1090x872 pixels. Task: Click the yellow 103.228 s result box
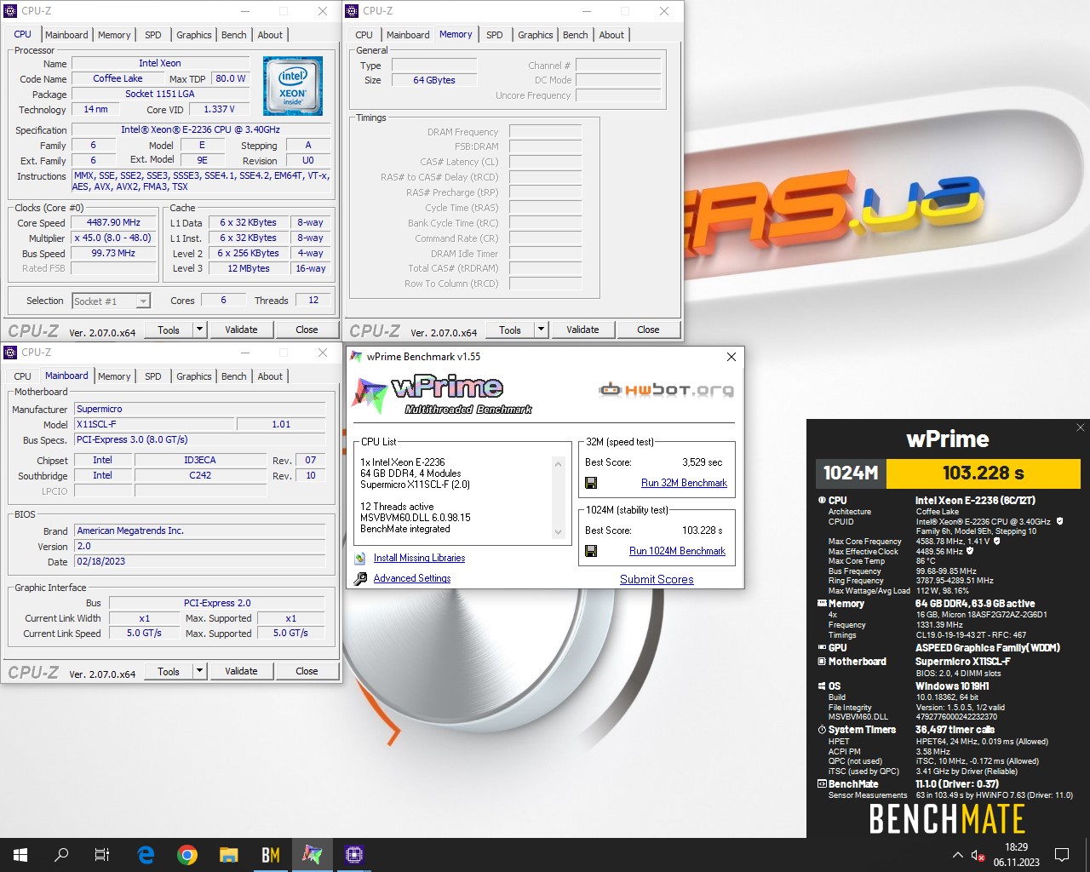[x=983, y=473]
